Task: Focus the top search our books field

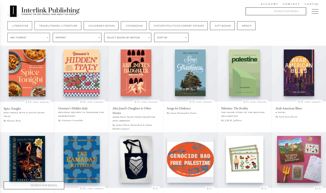Action: [276, 11]
